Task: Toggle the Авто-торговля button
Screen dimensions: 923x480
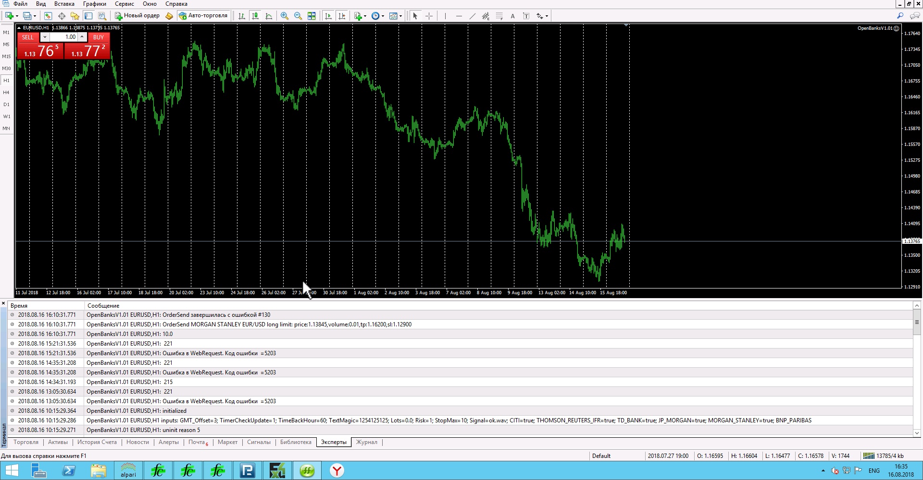Action: (x=203, y=16)
